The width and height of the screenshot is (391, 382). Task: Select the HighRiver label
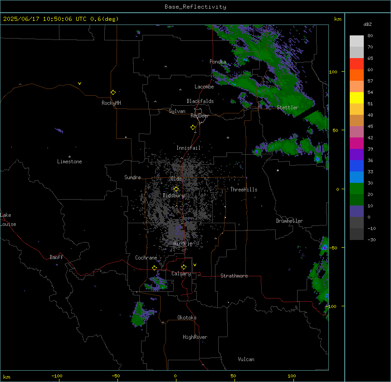click(x=195, y=337)
